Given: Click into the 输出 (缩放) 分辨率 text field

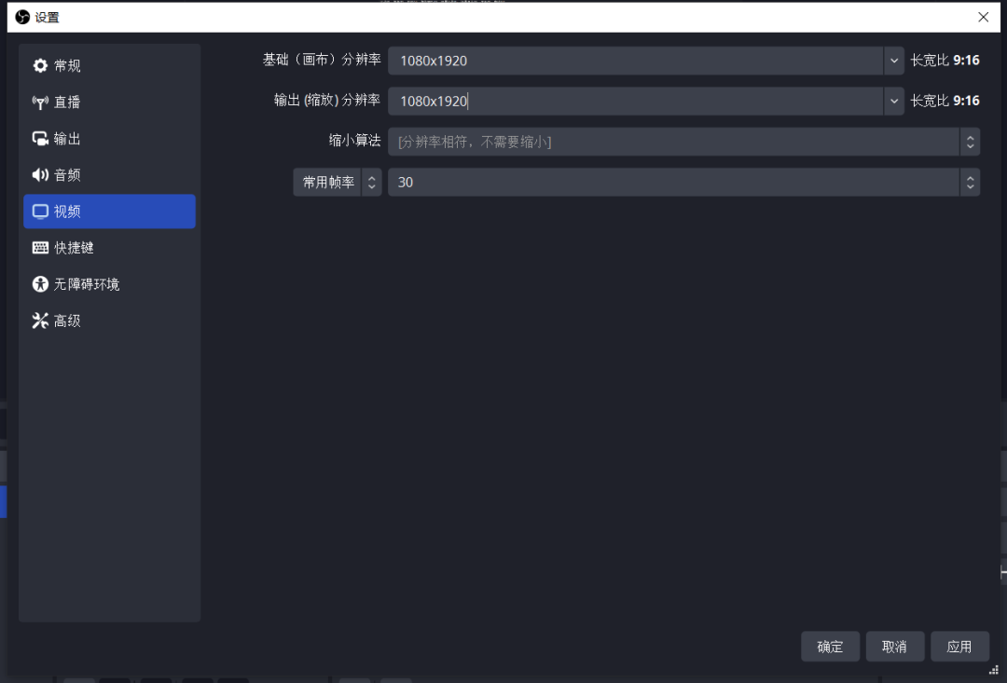Looking at the screenshot, I should [634, 101].
